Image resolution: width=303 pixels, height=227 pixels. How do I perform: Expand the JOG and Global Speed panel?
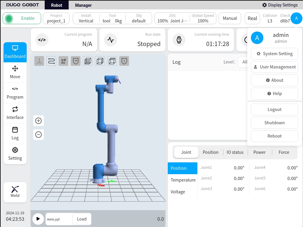[185, 18]
